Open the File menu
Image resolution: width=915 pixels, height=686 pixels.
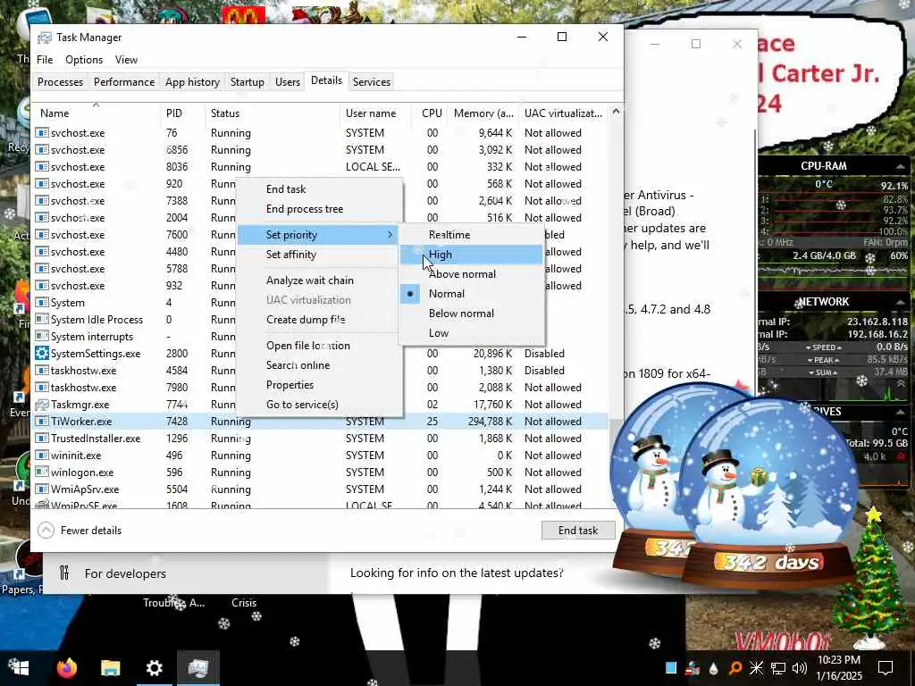click(45, 60)
